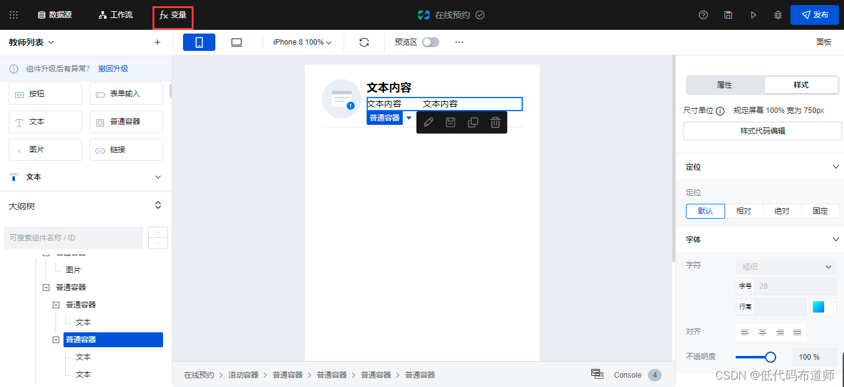Select 默认 positioning option
Image resolution: width=844 pixels, height=387 pixels.
(x=705, y=211)
